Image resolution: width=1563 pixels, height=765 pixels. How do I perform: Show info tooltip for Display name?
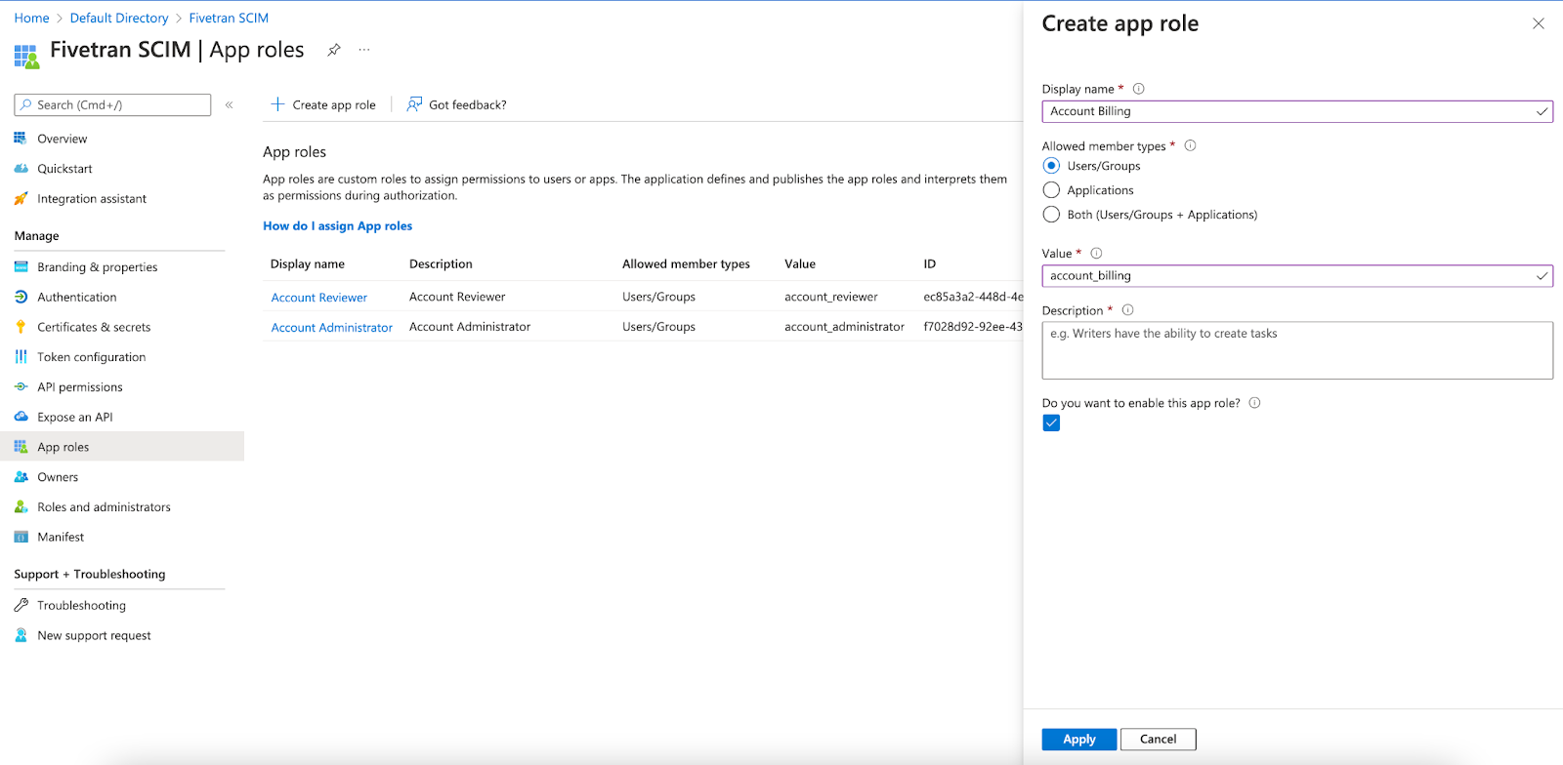pos(1138,89)
